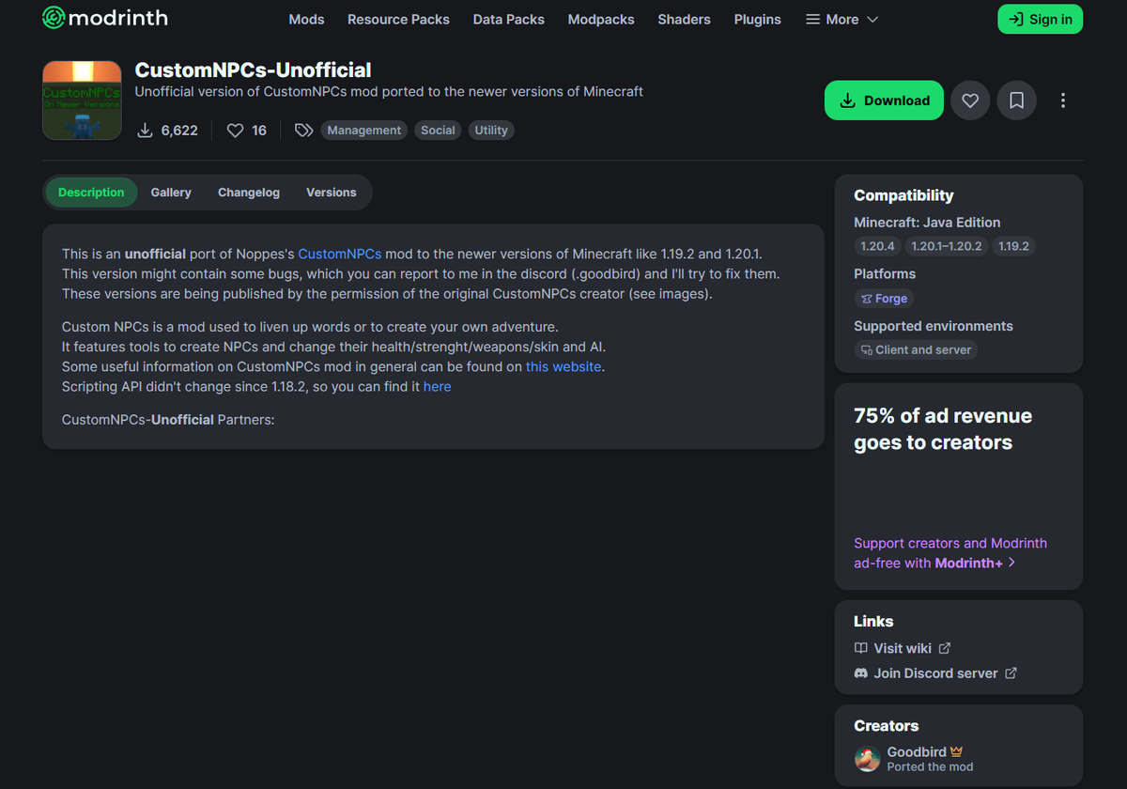The image size is (1127, 789).
Task: Click Join Discord server link
Action: point(935,673)
